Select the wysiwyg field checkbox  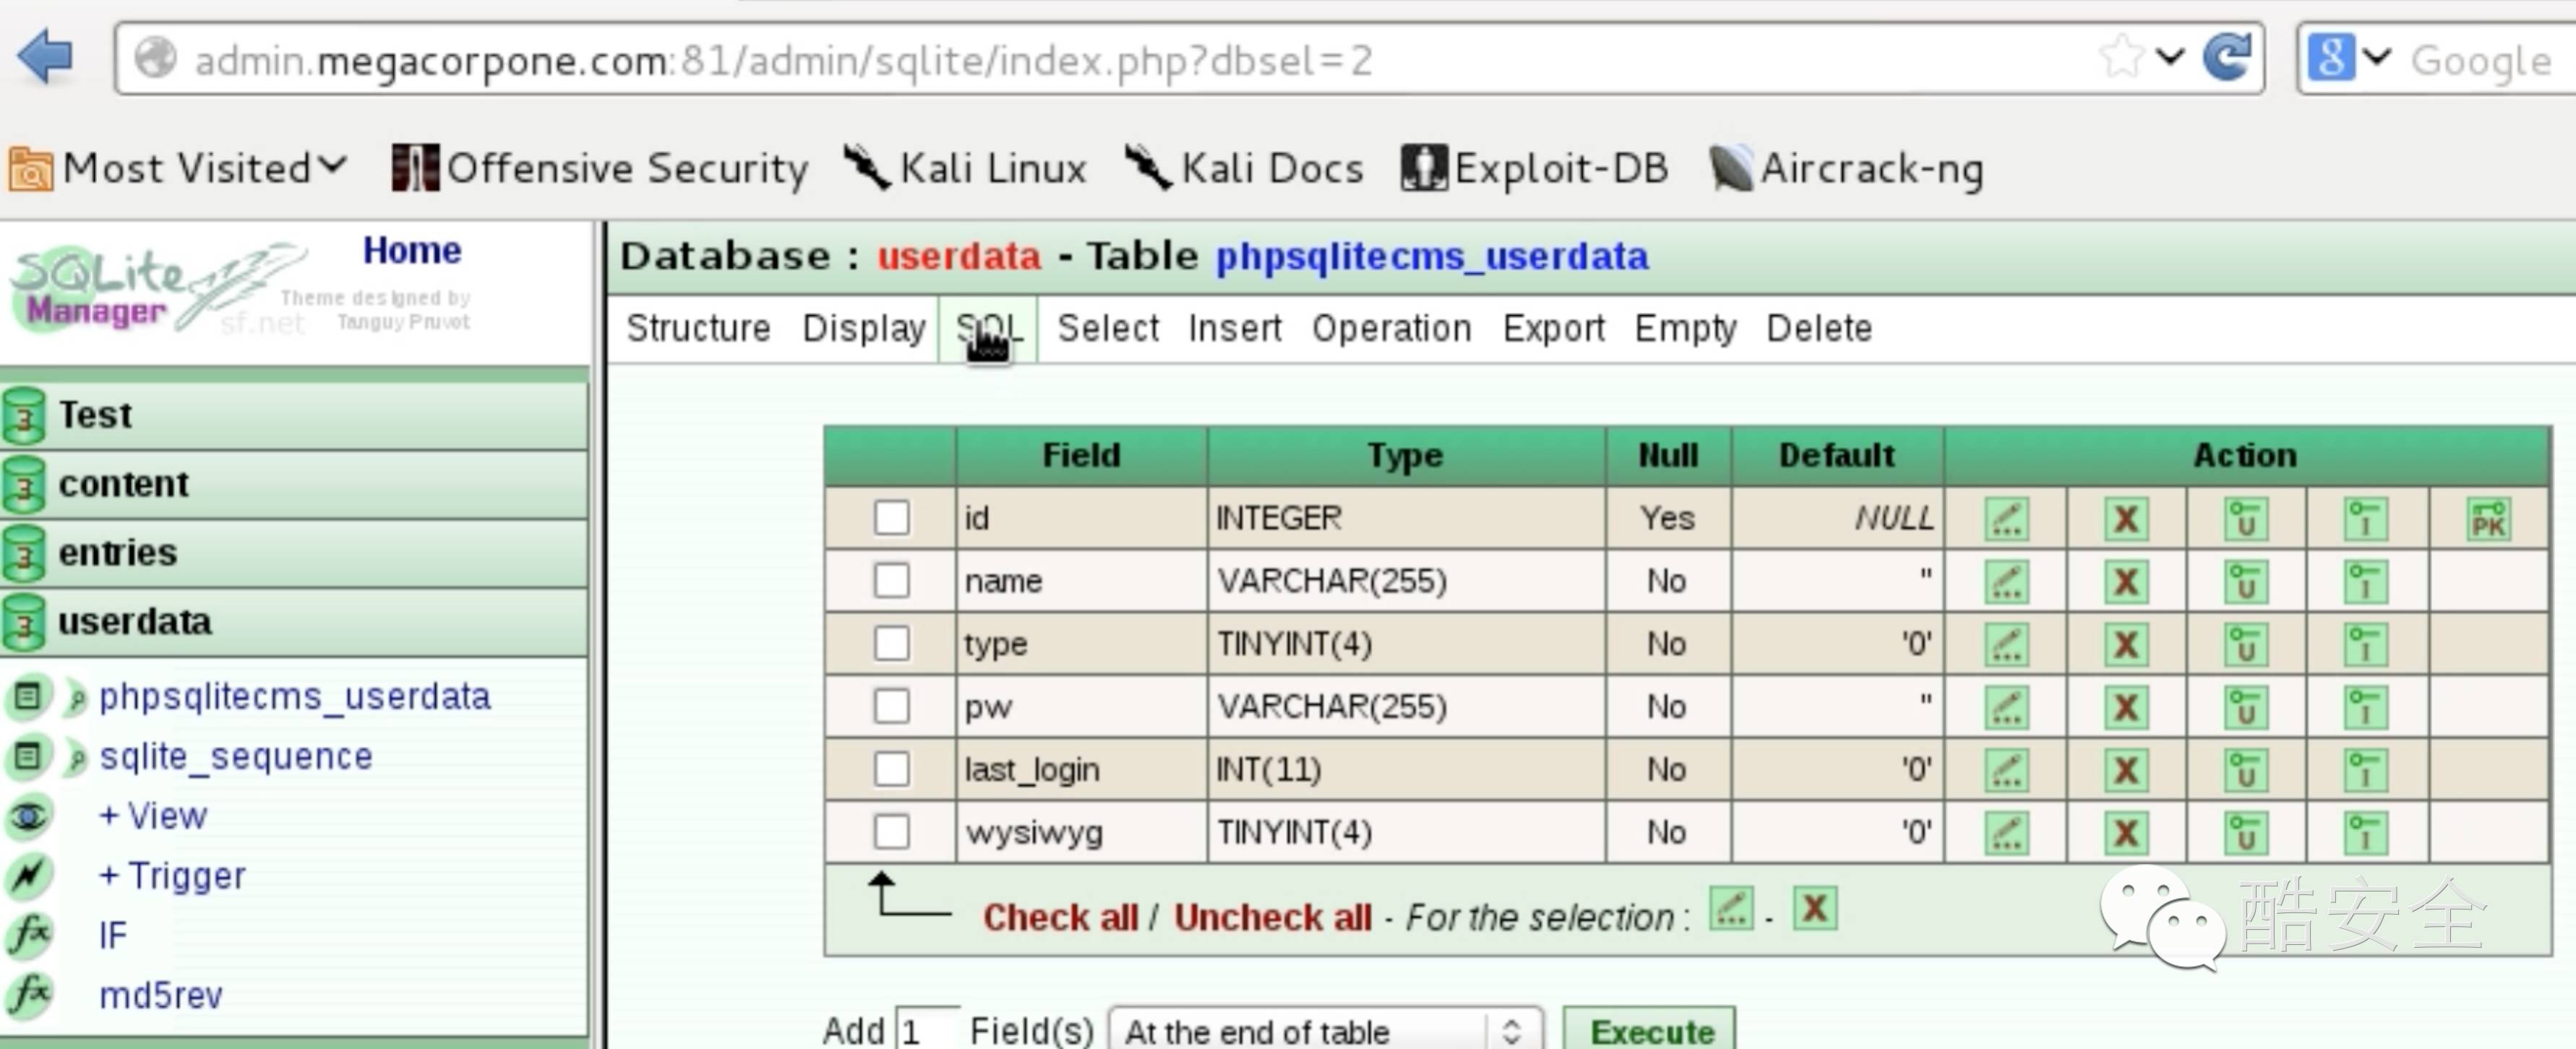891,832
